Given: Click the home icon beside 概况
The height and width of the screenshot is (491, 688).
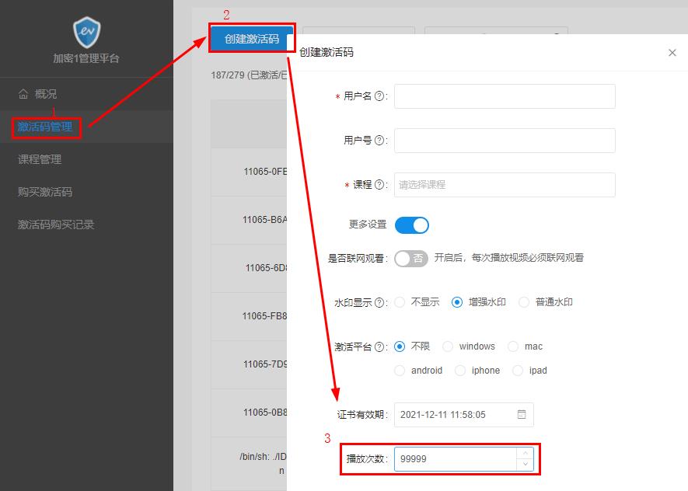Looking at the screenshot, I should point(23,94).
